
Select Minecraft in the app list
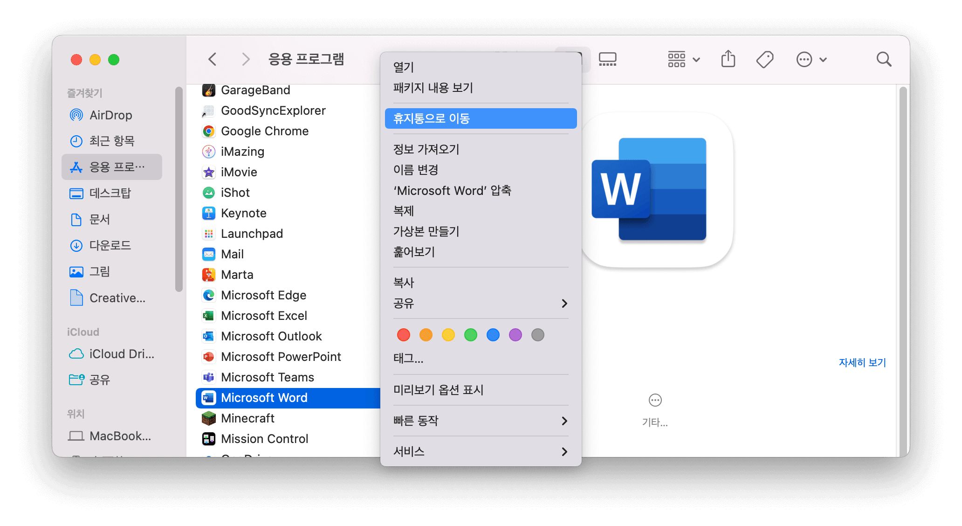click(x=288, y=418)
